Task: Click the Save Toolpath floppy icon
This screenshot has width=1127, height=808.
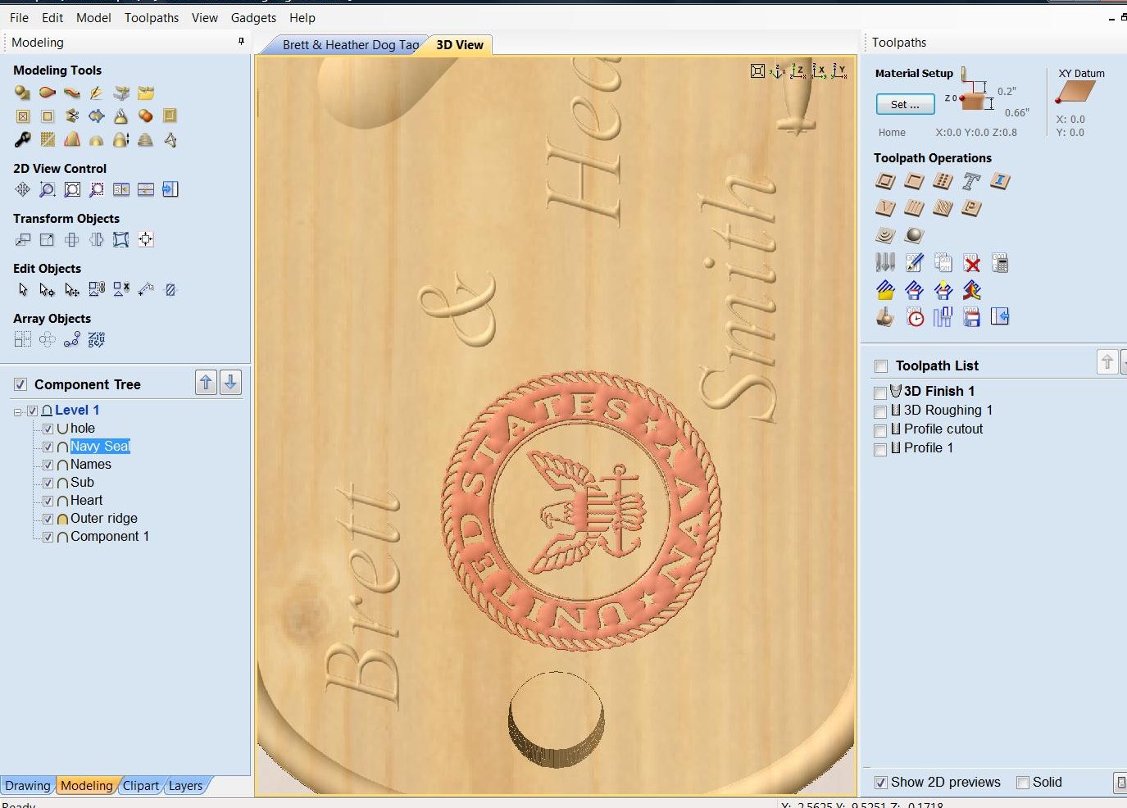Action: coord(971,316)
